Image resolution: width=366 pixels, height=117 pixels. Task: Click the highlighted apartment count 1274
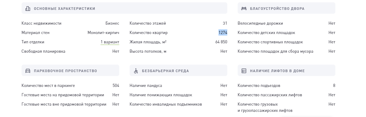[x=223, y=33]
